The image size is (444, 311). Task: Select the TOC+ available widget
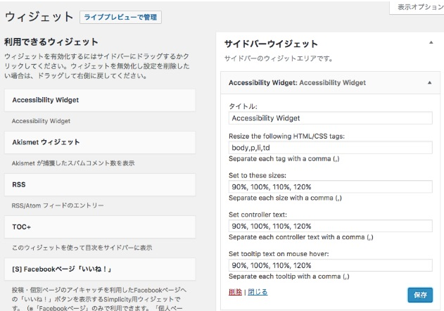[x=100, y=227]
